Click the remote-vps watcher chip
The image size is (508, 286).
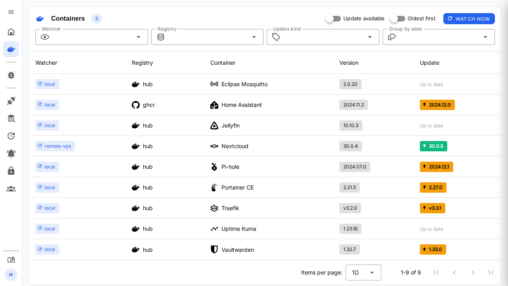pyautogui.click(x=55, y=146)
